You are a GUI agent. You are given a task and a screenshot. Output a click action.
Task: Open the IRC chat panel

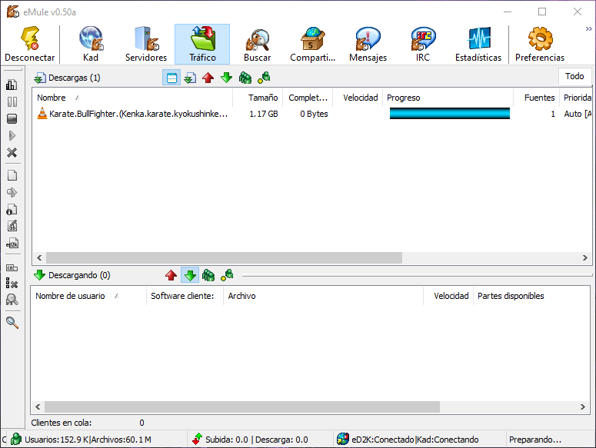click(x=423, y=44)
